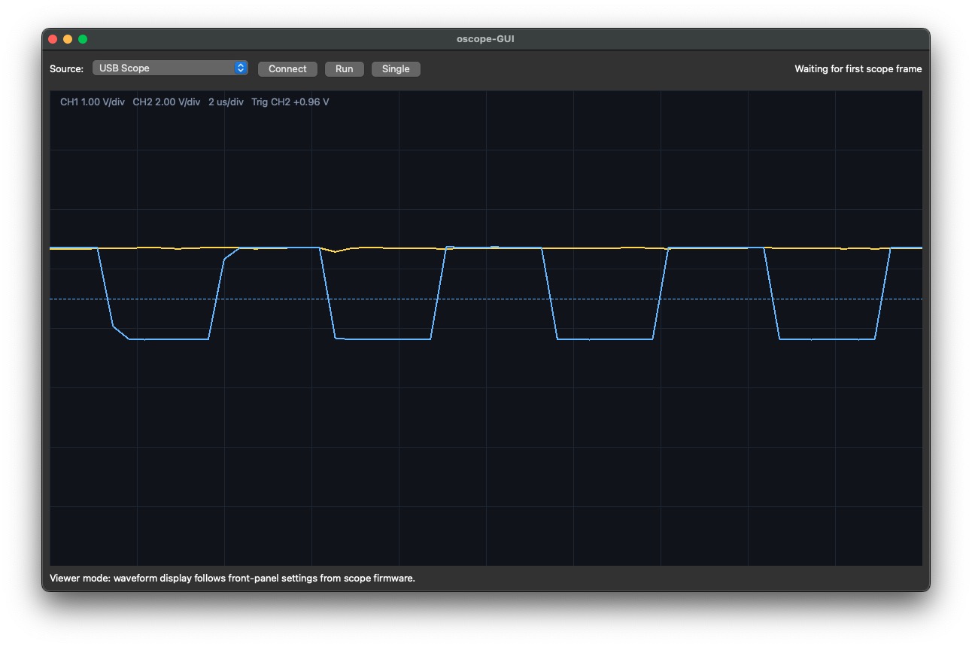
Task: Click the oscope-GUI window title
Action: pos(485,39)
